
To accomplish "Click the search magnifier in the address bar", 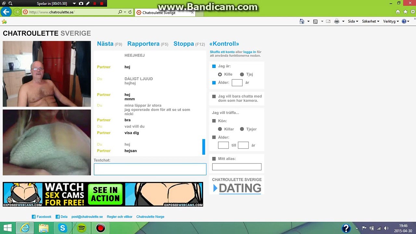I will (120, 12).
